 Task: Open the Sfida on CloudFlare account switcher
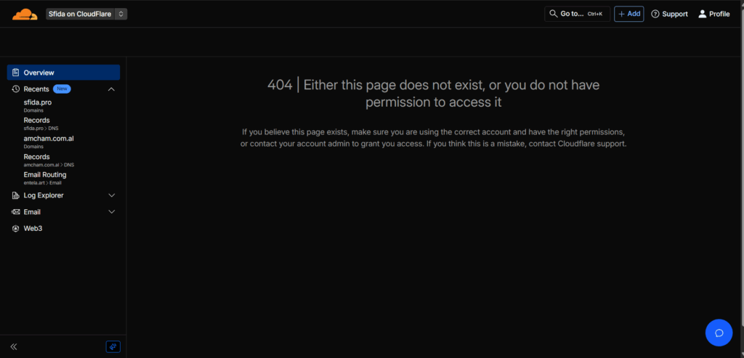point(86,14)
